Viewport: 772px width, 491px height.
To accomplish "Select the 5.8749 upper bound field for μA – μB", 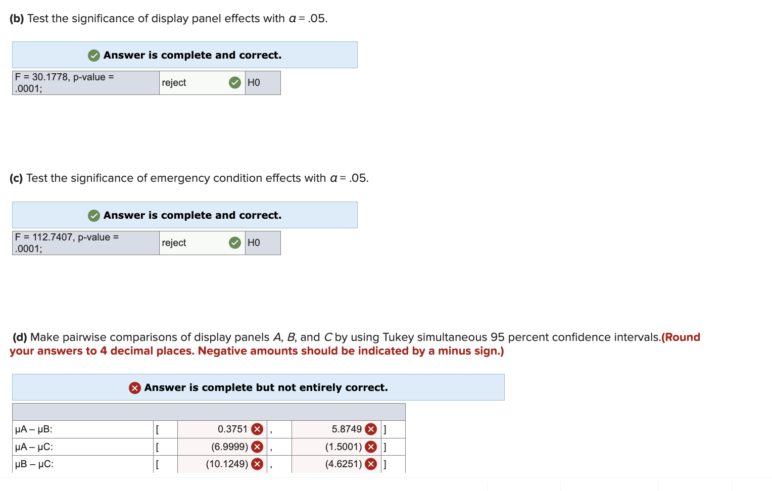I will 328,429.
